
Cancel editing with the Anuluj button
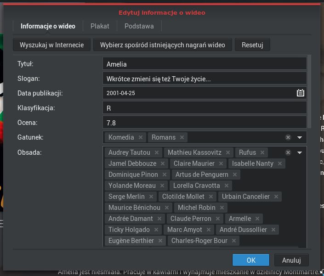tap(291, 260)
